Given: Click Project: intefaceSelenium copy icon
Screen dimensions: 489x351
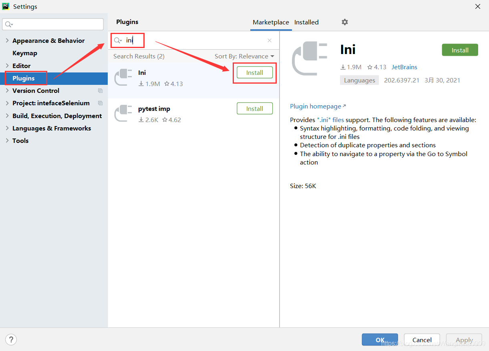Looking at the screenshot, I should click(x=100, y=103).
